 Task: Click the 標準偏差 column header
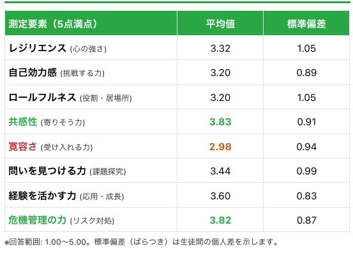(306, 24)
